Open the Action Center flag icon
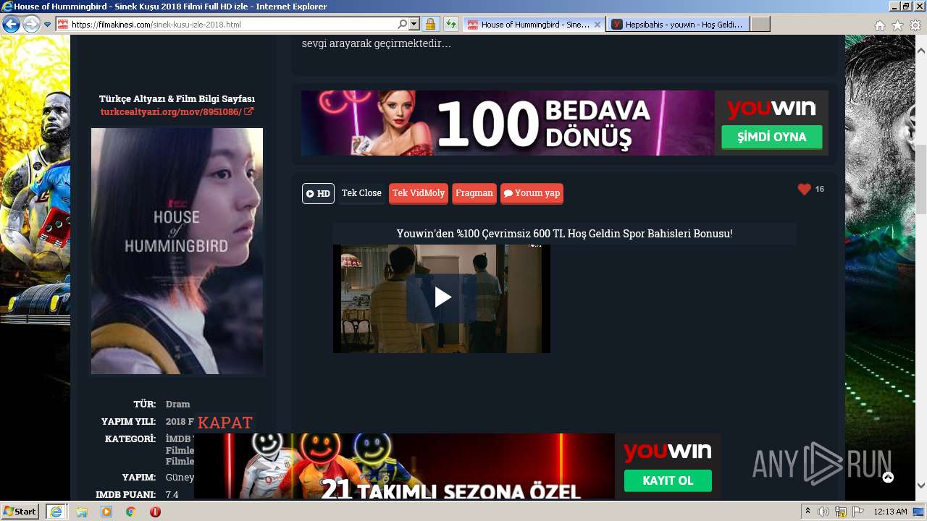 pyautogui.click(x=858, y=512)
